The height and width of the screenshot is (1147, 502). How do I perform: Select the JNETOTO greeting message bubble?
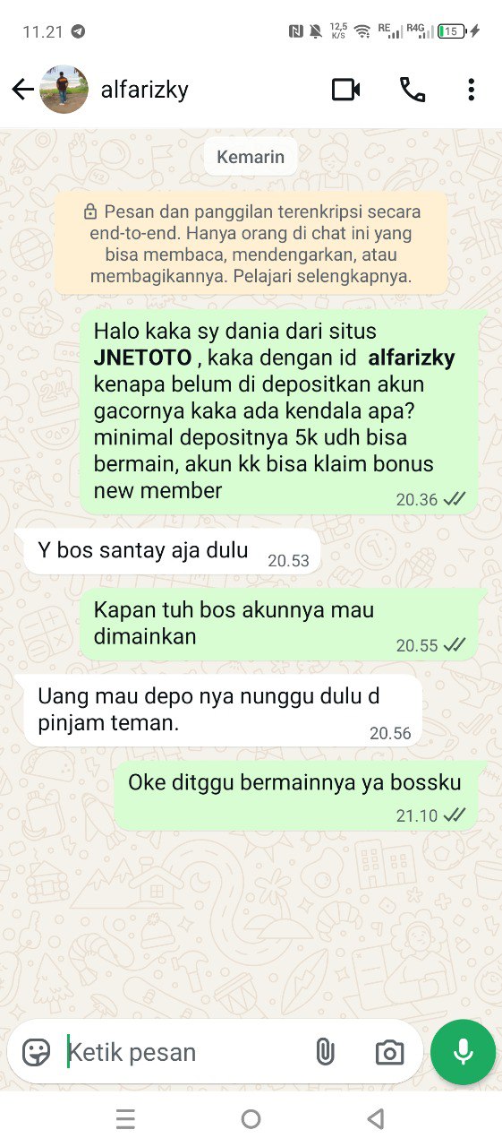click(278, 412)
